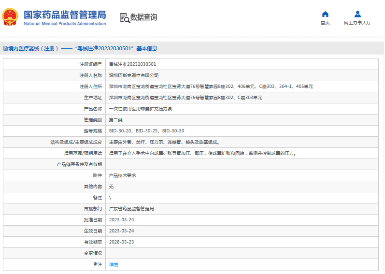Click 国家药品监督管理局 title text
The image size is (385, 274).
coord(65,14)
